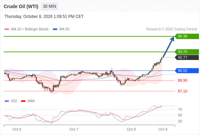Click the RSI 30 axis value
This screenshot has height=135, width=200.
tap(180, 121)
